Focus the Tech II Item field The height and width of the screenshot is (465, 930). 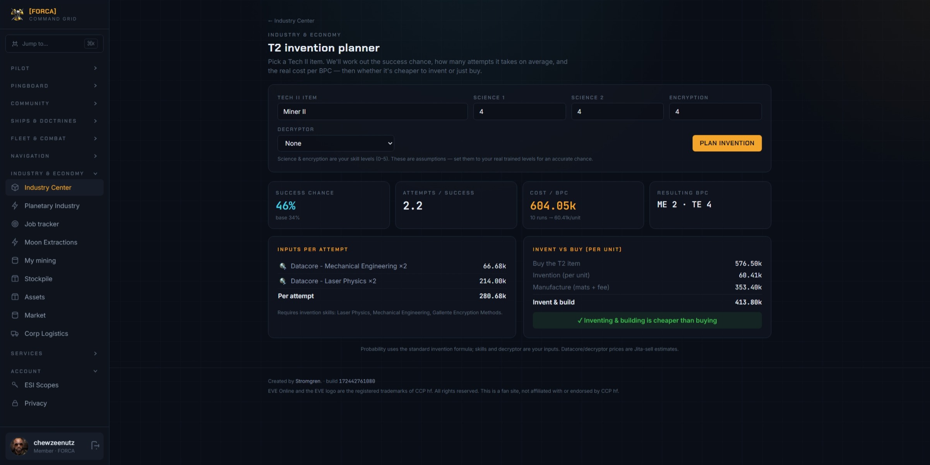[372, 112]
